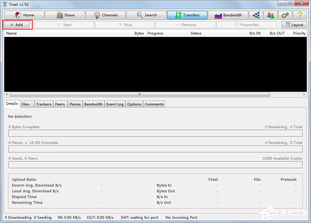Click the 'IN: 0.00 KB/s' status text

(x=69, y=218)
